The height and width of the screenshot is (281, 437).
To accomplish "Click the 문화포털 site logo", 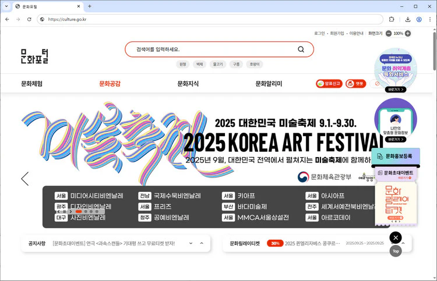I will (34, 56).
